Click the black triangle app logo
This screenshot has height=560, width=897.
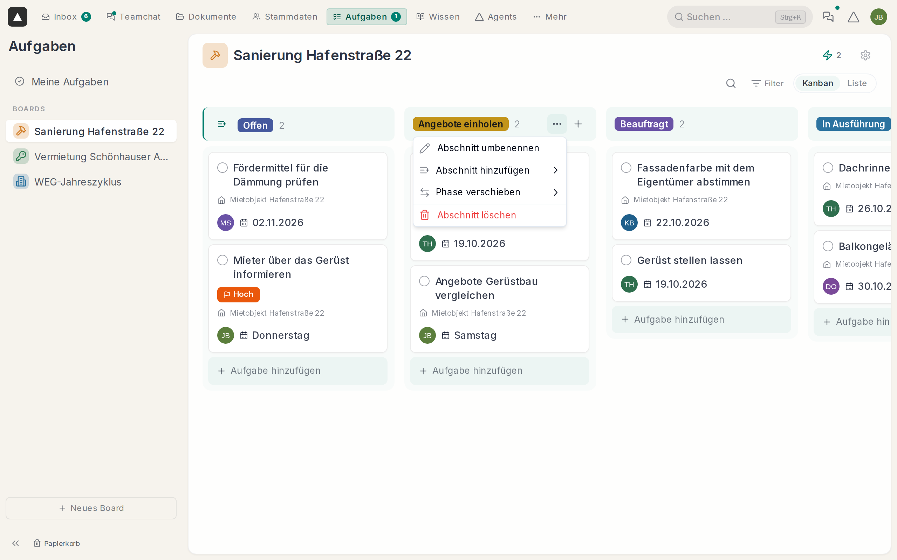18,17
